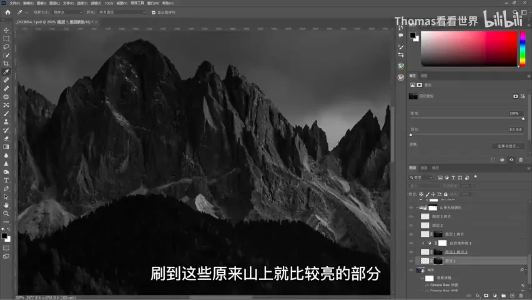532x300 pixels.
Task: Open the 窗口(W) menu
Action: (153, 3)
